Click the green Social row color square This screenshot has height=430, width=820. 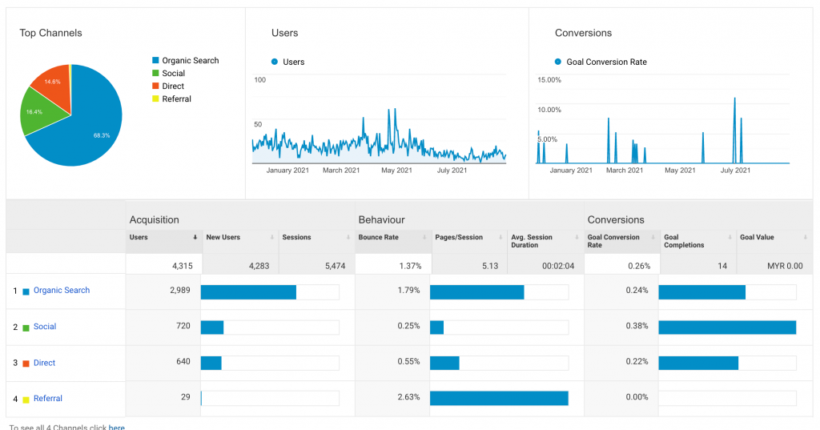(26, 328)
